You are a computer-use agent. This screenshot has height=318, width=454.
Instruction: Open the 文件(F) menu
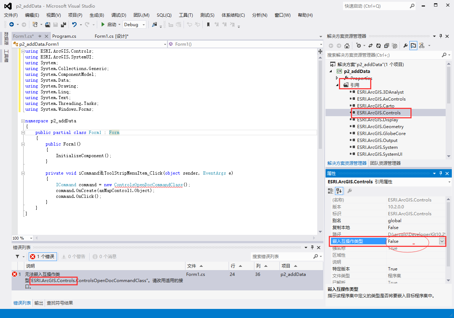[x=11, y=15]
